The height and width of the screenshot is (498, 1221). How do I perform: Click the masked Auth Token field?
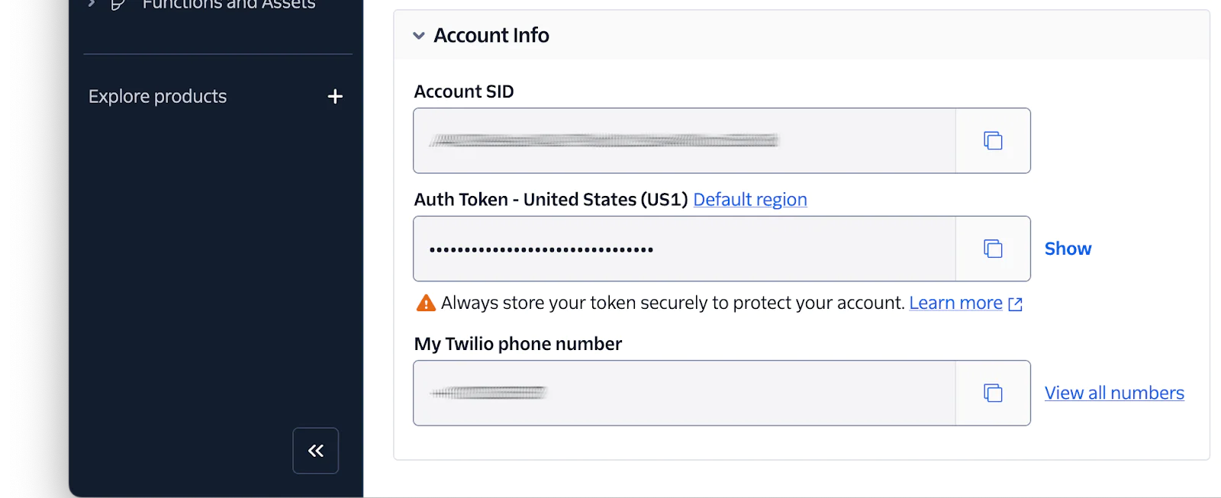coord(684,249)
